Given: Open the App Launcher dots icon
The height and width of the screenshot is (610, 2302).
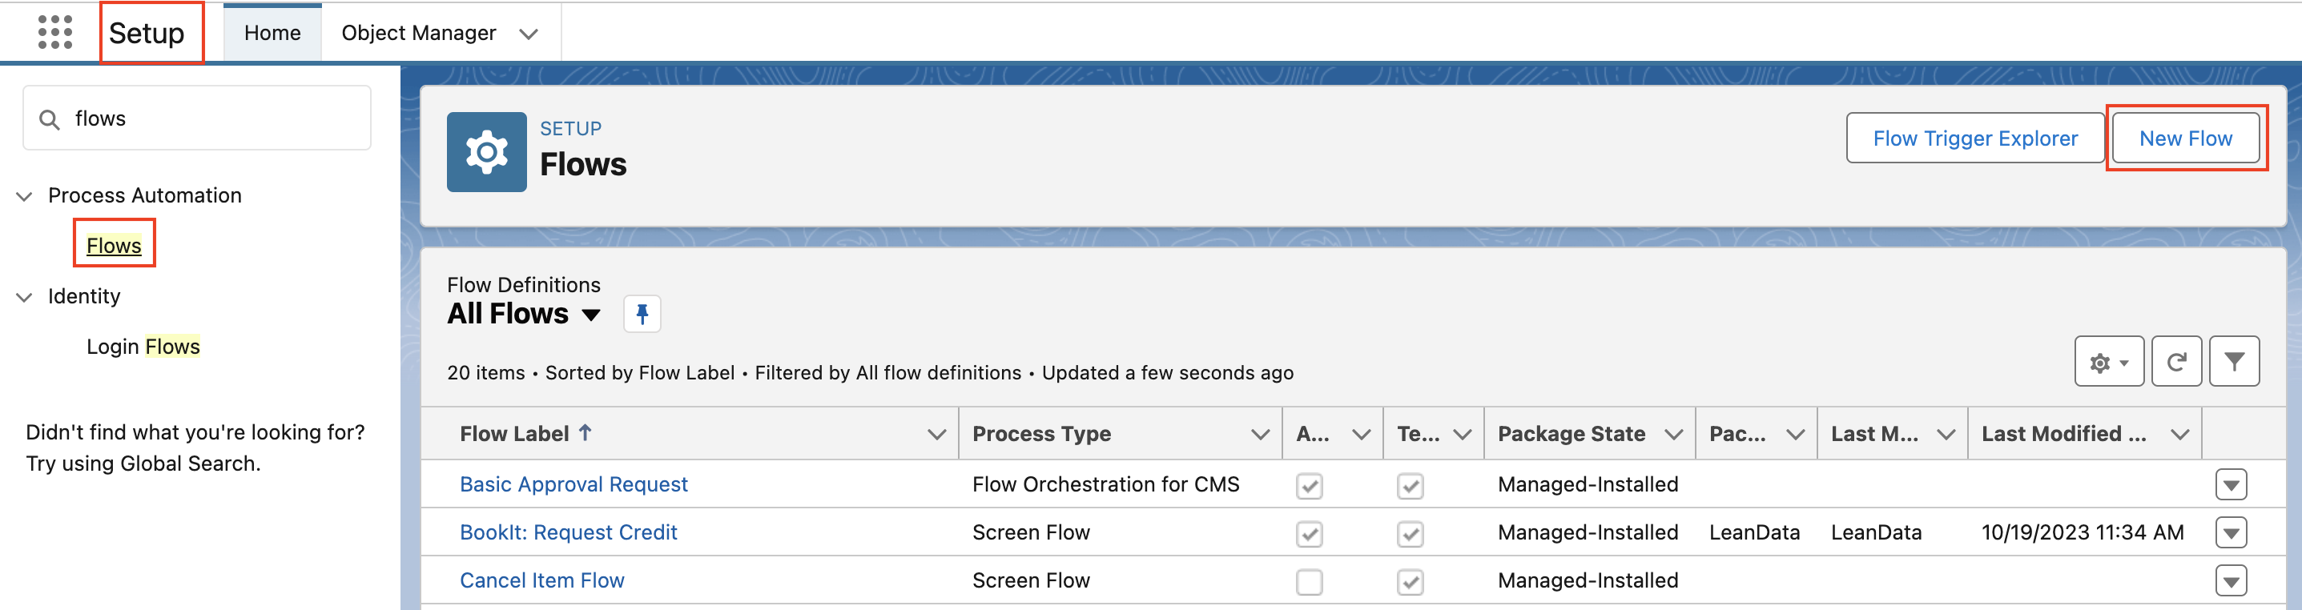Looking at the screenshot, I should [x=54, y=33].
